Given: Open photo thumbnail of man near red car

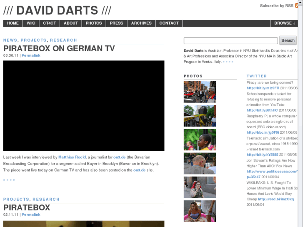Looking at the screenshot, I should coord(200,92).
